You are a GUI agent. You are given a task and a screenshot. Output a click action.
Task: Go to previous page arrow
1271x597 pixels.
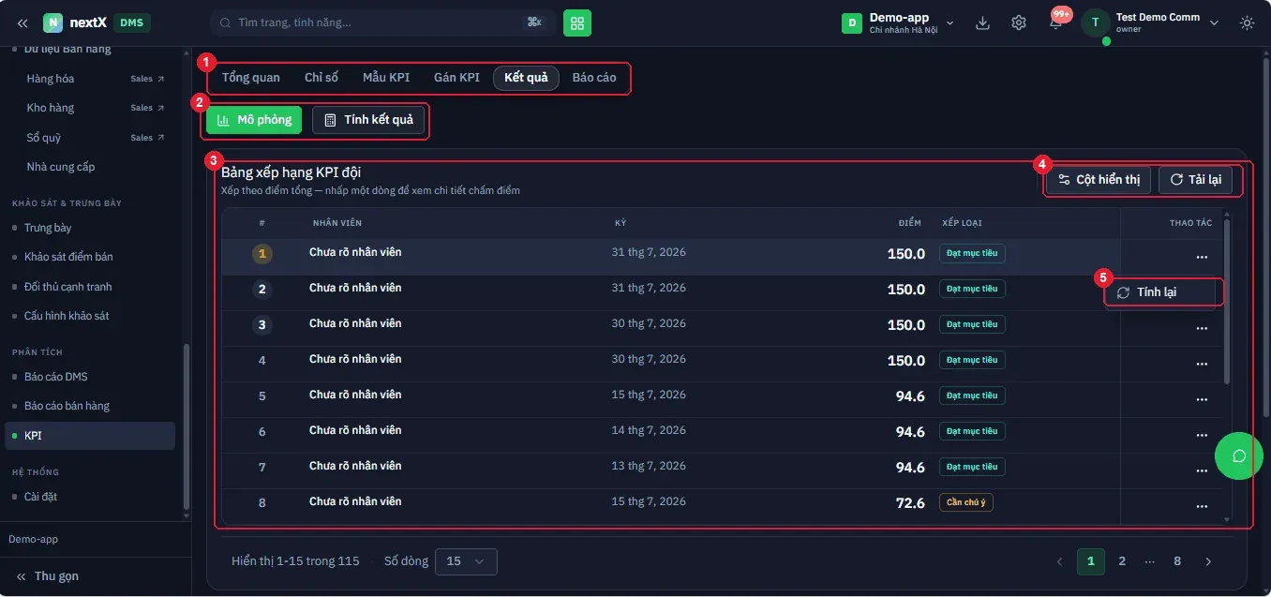click(x=1060, y=561)
